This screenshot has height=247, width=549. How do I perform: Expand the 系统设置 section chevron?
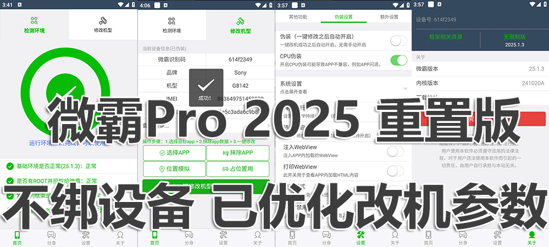tap(404, 88)
